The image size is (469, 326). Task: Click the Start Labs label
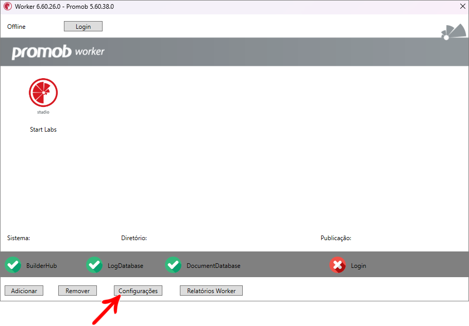click(43, 130)
